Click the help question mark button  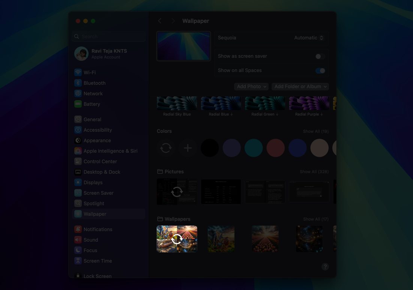coord(325,266)
